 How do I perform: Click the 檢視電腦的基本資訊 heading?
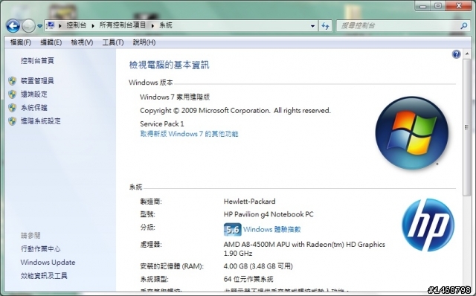click(169, 65)
